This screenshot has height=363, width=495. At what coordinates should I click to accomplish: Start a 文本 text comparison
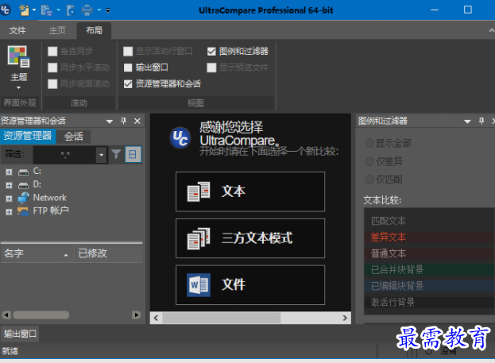(250, 191)
